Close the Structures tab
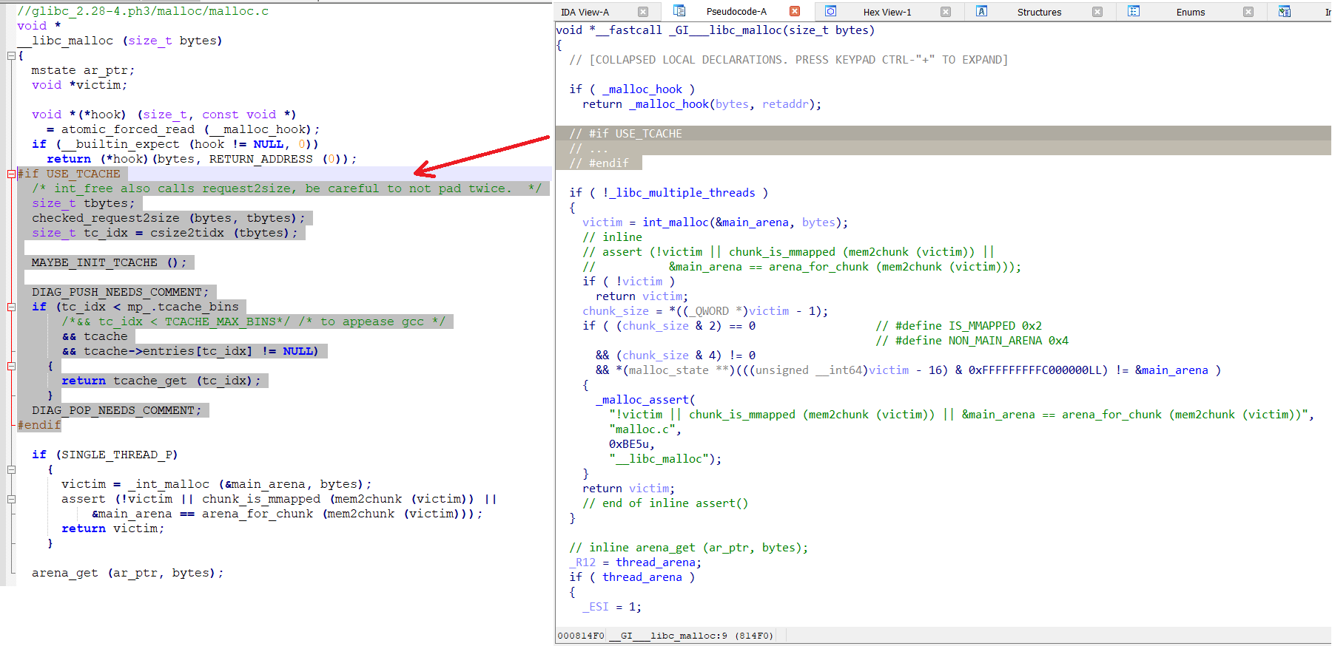 tap(1097, 12)
